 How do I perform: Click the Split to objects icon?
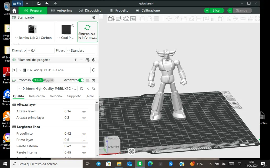pyautogui.click(x=142, y=18)
